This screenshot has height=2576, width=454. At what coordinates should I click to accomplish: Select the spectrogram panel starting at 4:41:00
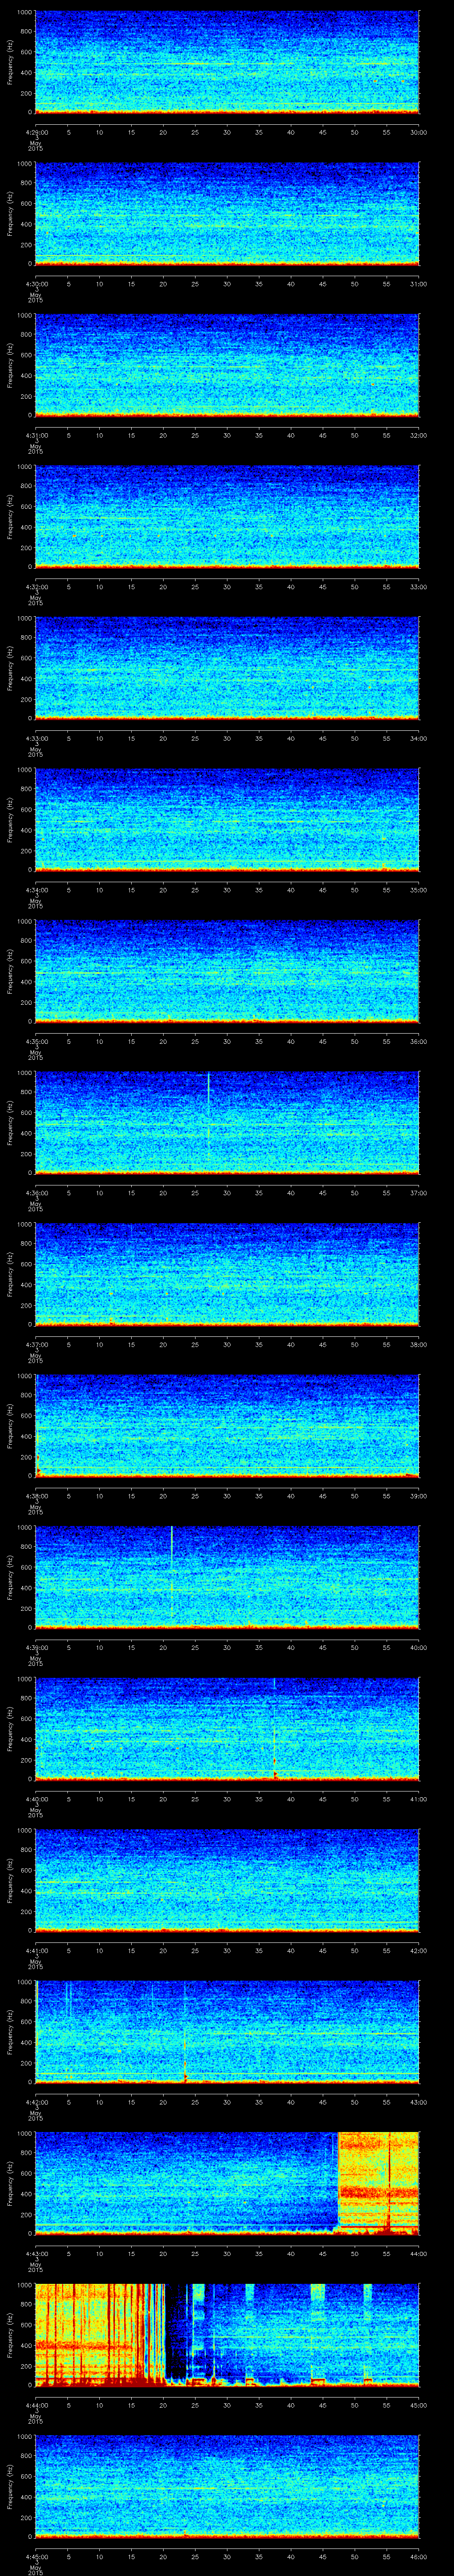pos(227,1880)
